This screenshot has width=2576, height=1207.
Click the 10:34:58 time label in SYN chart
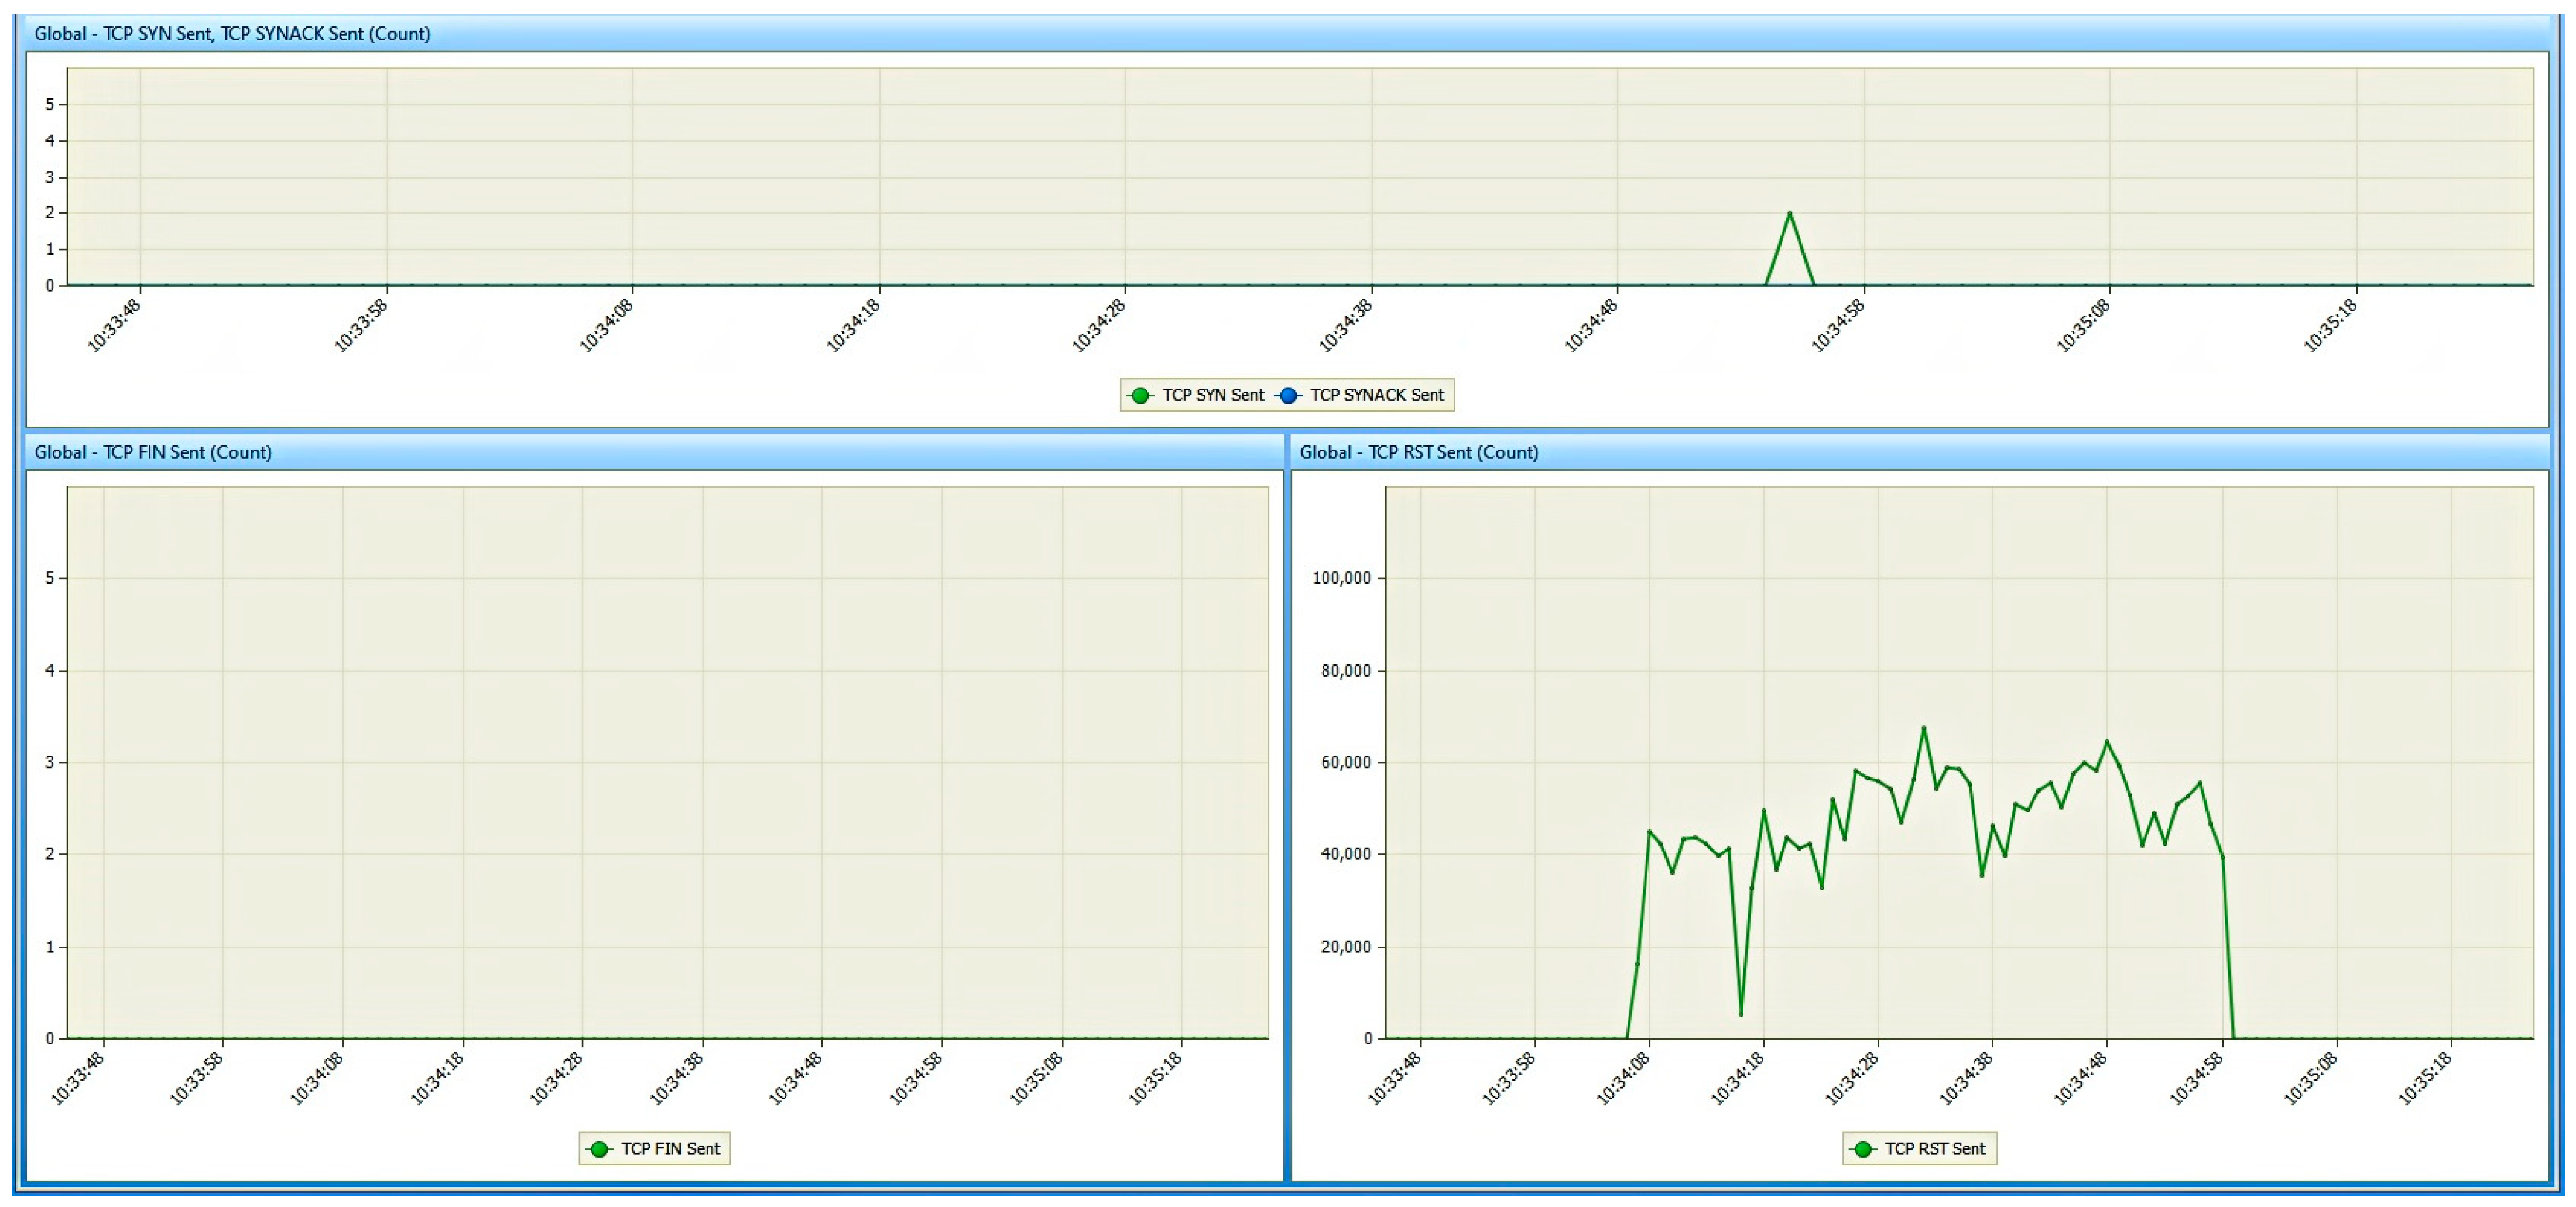1838,326
